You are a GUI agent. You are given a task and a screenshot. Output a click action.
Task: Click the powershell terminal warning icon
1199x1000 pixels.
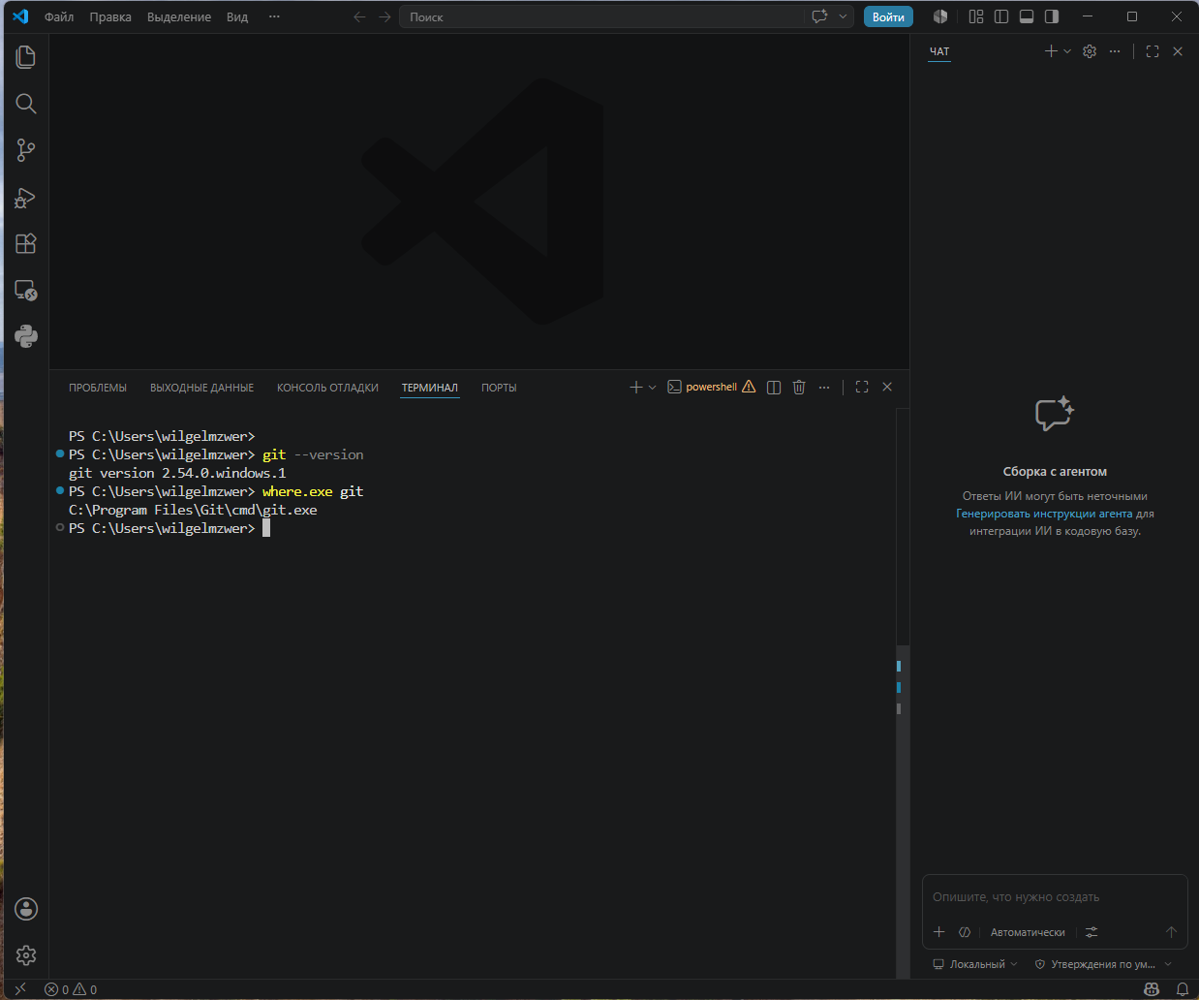click(x=749, y=387)
